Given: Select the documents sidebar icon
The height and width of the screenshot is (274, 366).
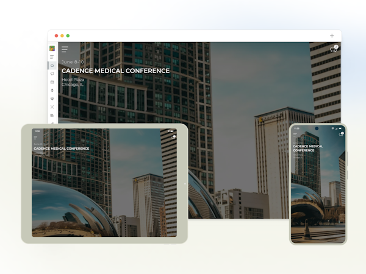Looking at the screenshot, I should tap(52, 115).
